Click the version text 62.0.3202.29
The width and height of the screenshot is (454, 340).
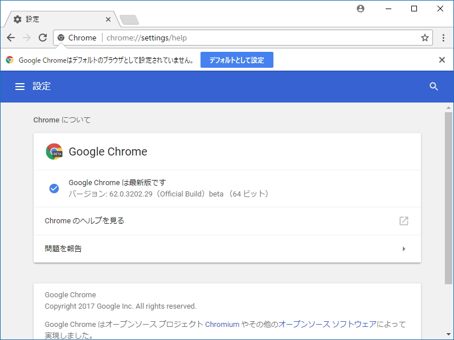pyautogui.click(x=131, y=194)
